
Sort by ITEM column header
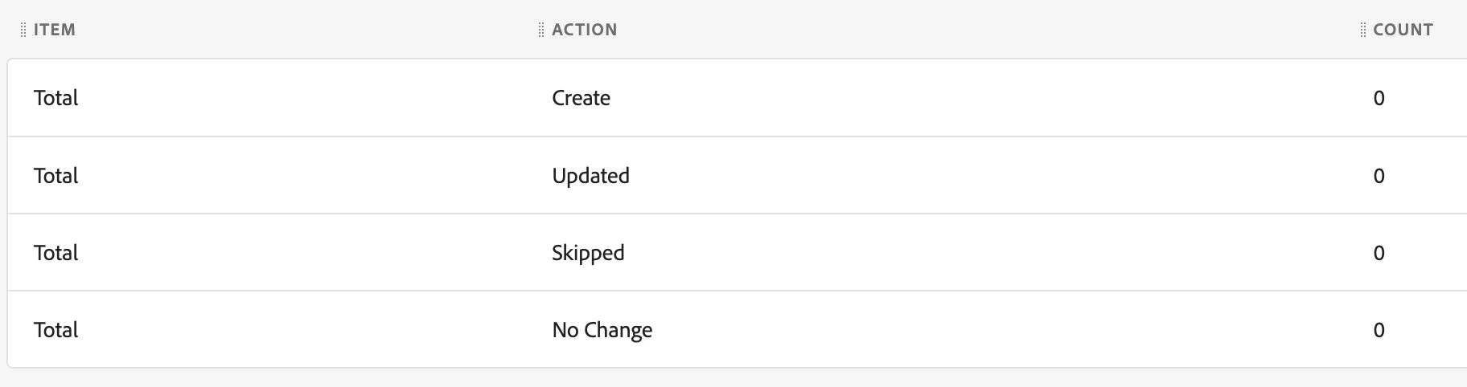55,30
